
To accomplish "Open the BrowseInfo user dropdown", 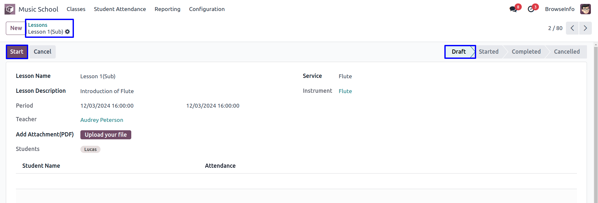I will pyautogui.click(x=560, y=9).
